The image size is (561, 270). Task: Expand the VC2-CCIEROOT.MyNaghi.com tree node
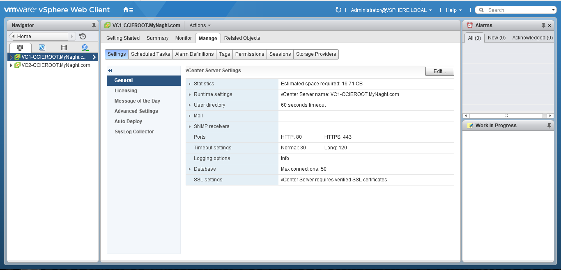click(x=11, y=65)
